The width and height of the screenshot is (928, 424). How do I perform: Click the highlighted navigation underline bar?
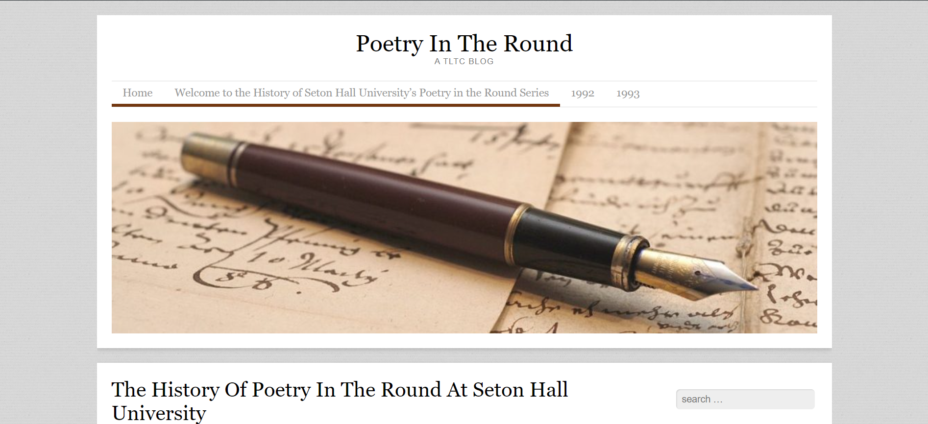(x=336, y=104)
